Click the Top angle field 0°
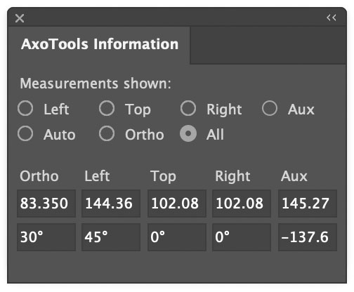Image resolution: width=354 pixels, height=292 pixels. point(177,237)
